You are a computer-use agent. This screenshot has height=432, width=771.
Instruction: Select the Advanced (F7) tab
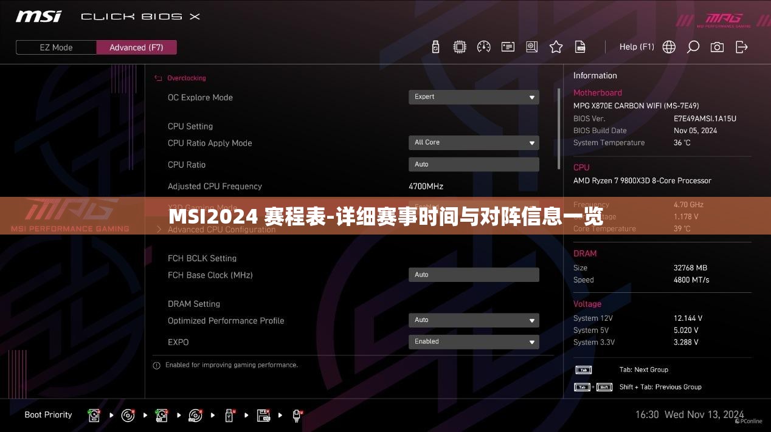click(136, 47)
